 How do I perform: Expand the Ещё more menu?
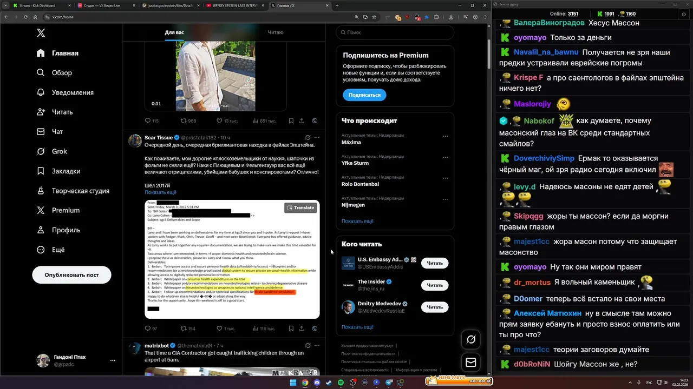pos(50,250)
